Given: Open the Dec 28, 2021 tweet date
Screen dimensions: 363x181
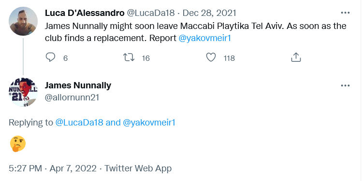Looking at the screenshot, I should click(x=209, y=13).
